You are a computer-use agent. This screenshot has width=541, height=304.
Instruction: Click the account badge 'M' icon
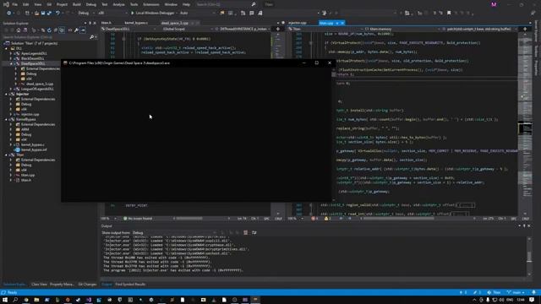[x=494, y=4]
